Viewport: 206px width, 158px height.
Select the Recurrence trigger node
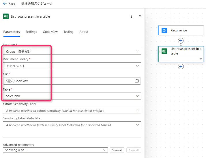coord(178,30)
